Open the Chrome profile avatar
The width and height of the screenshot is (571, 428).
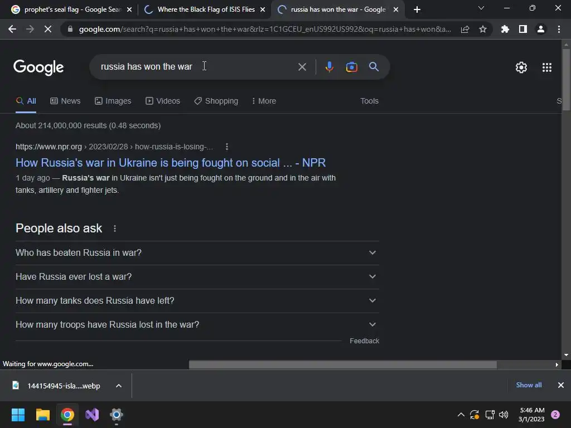click(x=541, y=29)
